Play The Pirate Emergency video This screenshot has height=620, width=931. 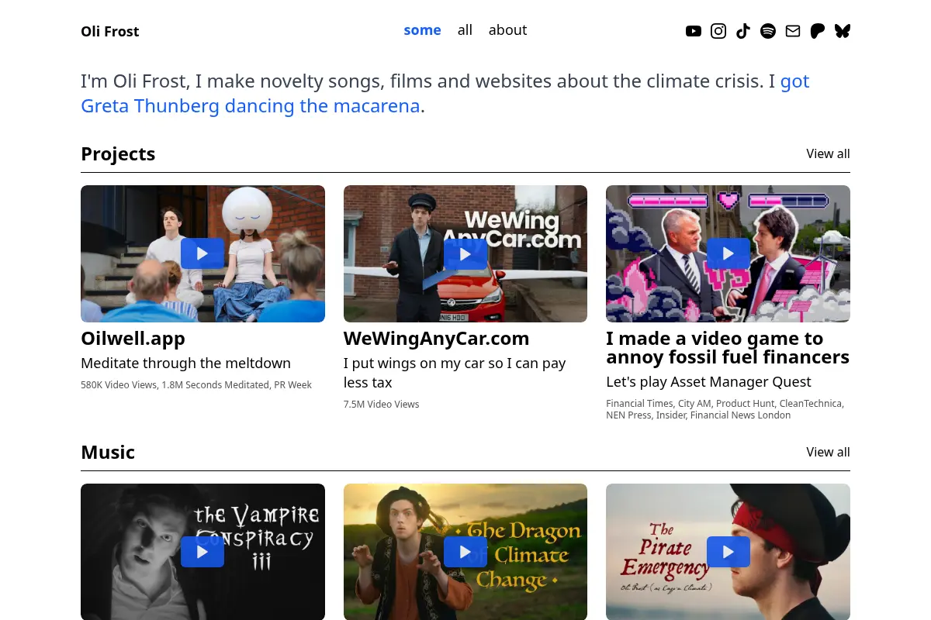[728, 552]
